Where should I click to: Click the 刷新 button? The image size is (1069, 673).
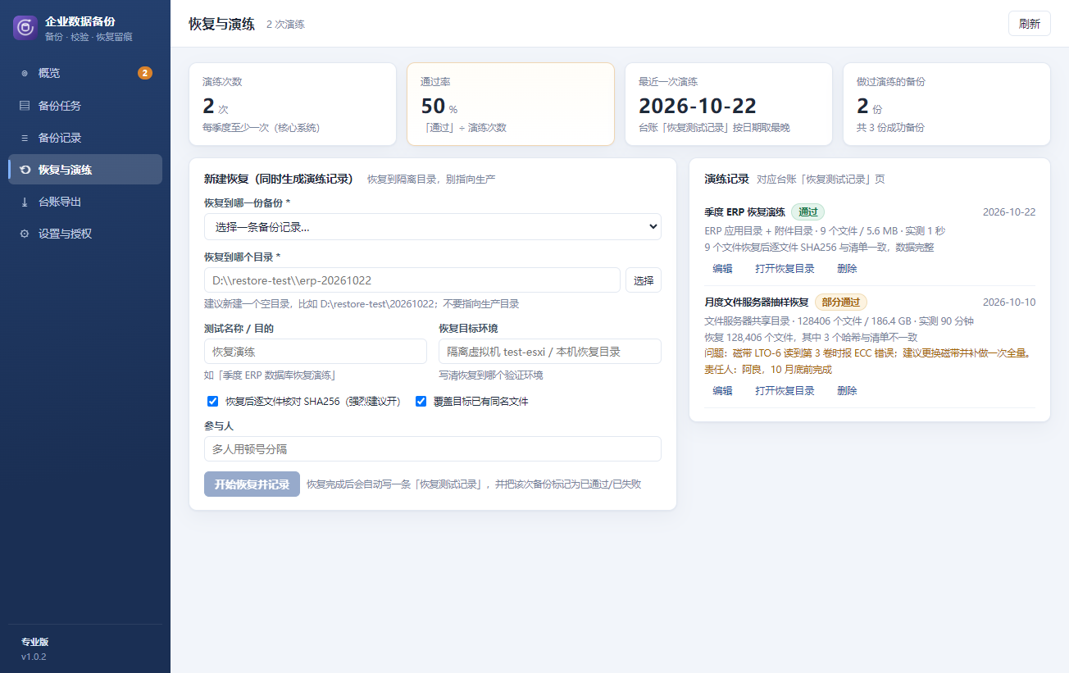pyautogui.click(x=1030, y=24)
